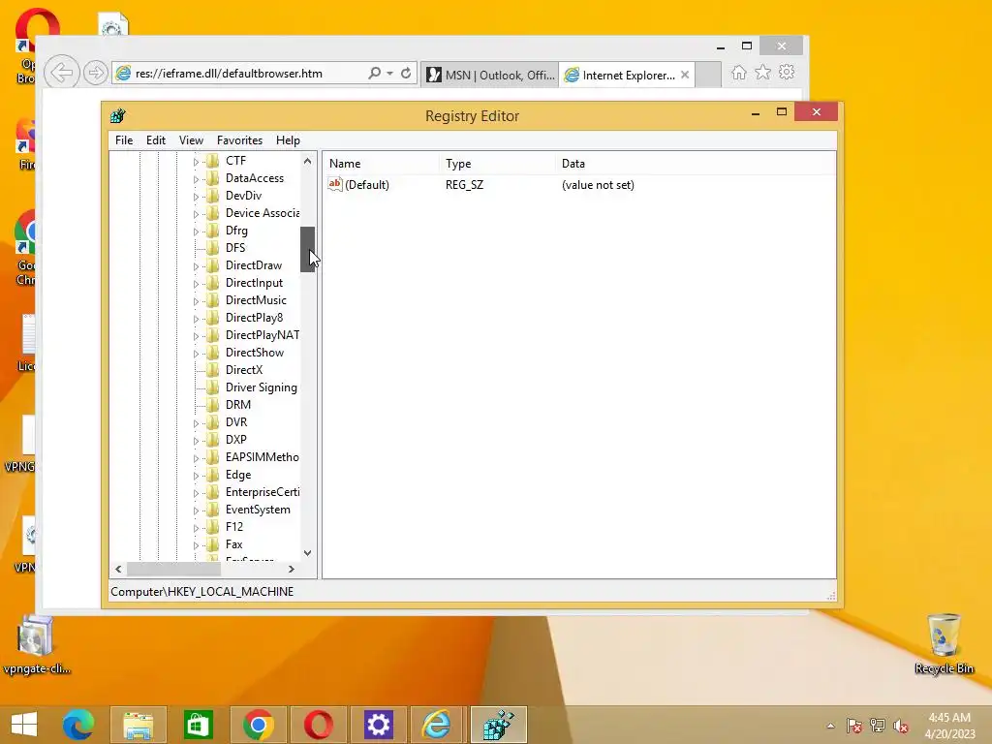Switch to Internet Explorer taskbar icon

[438, 725]
